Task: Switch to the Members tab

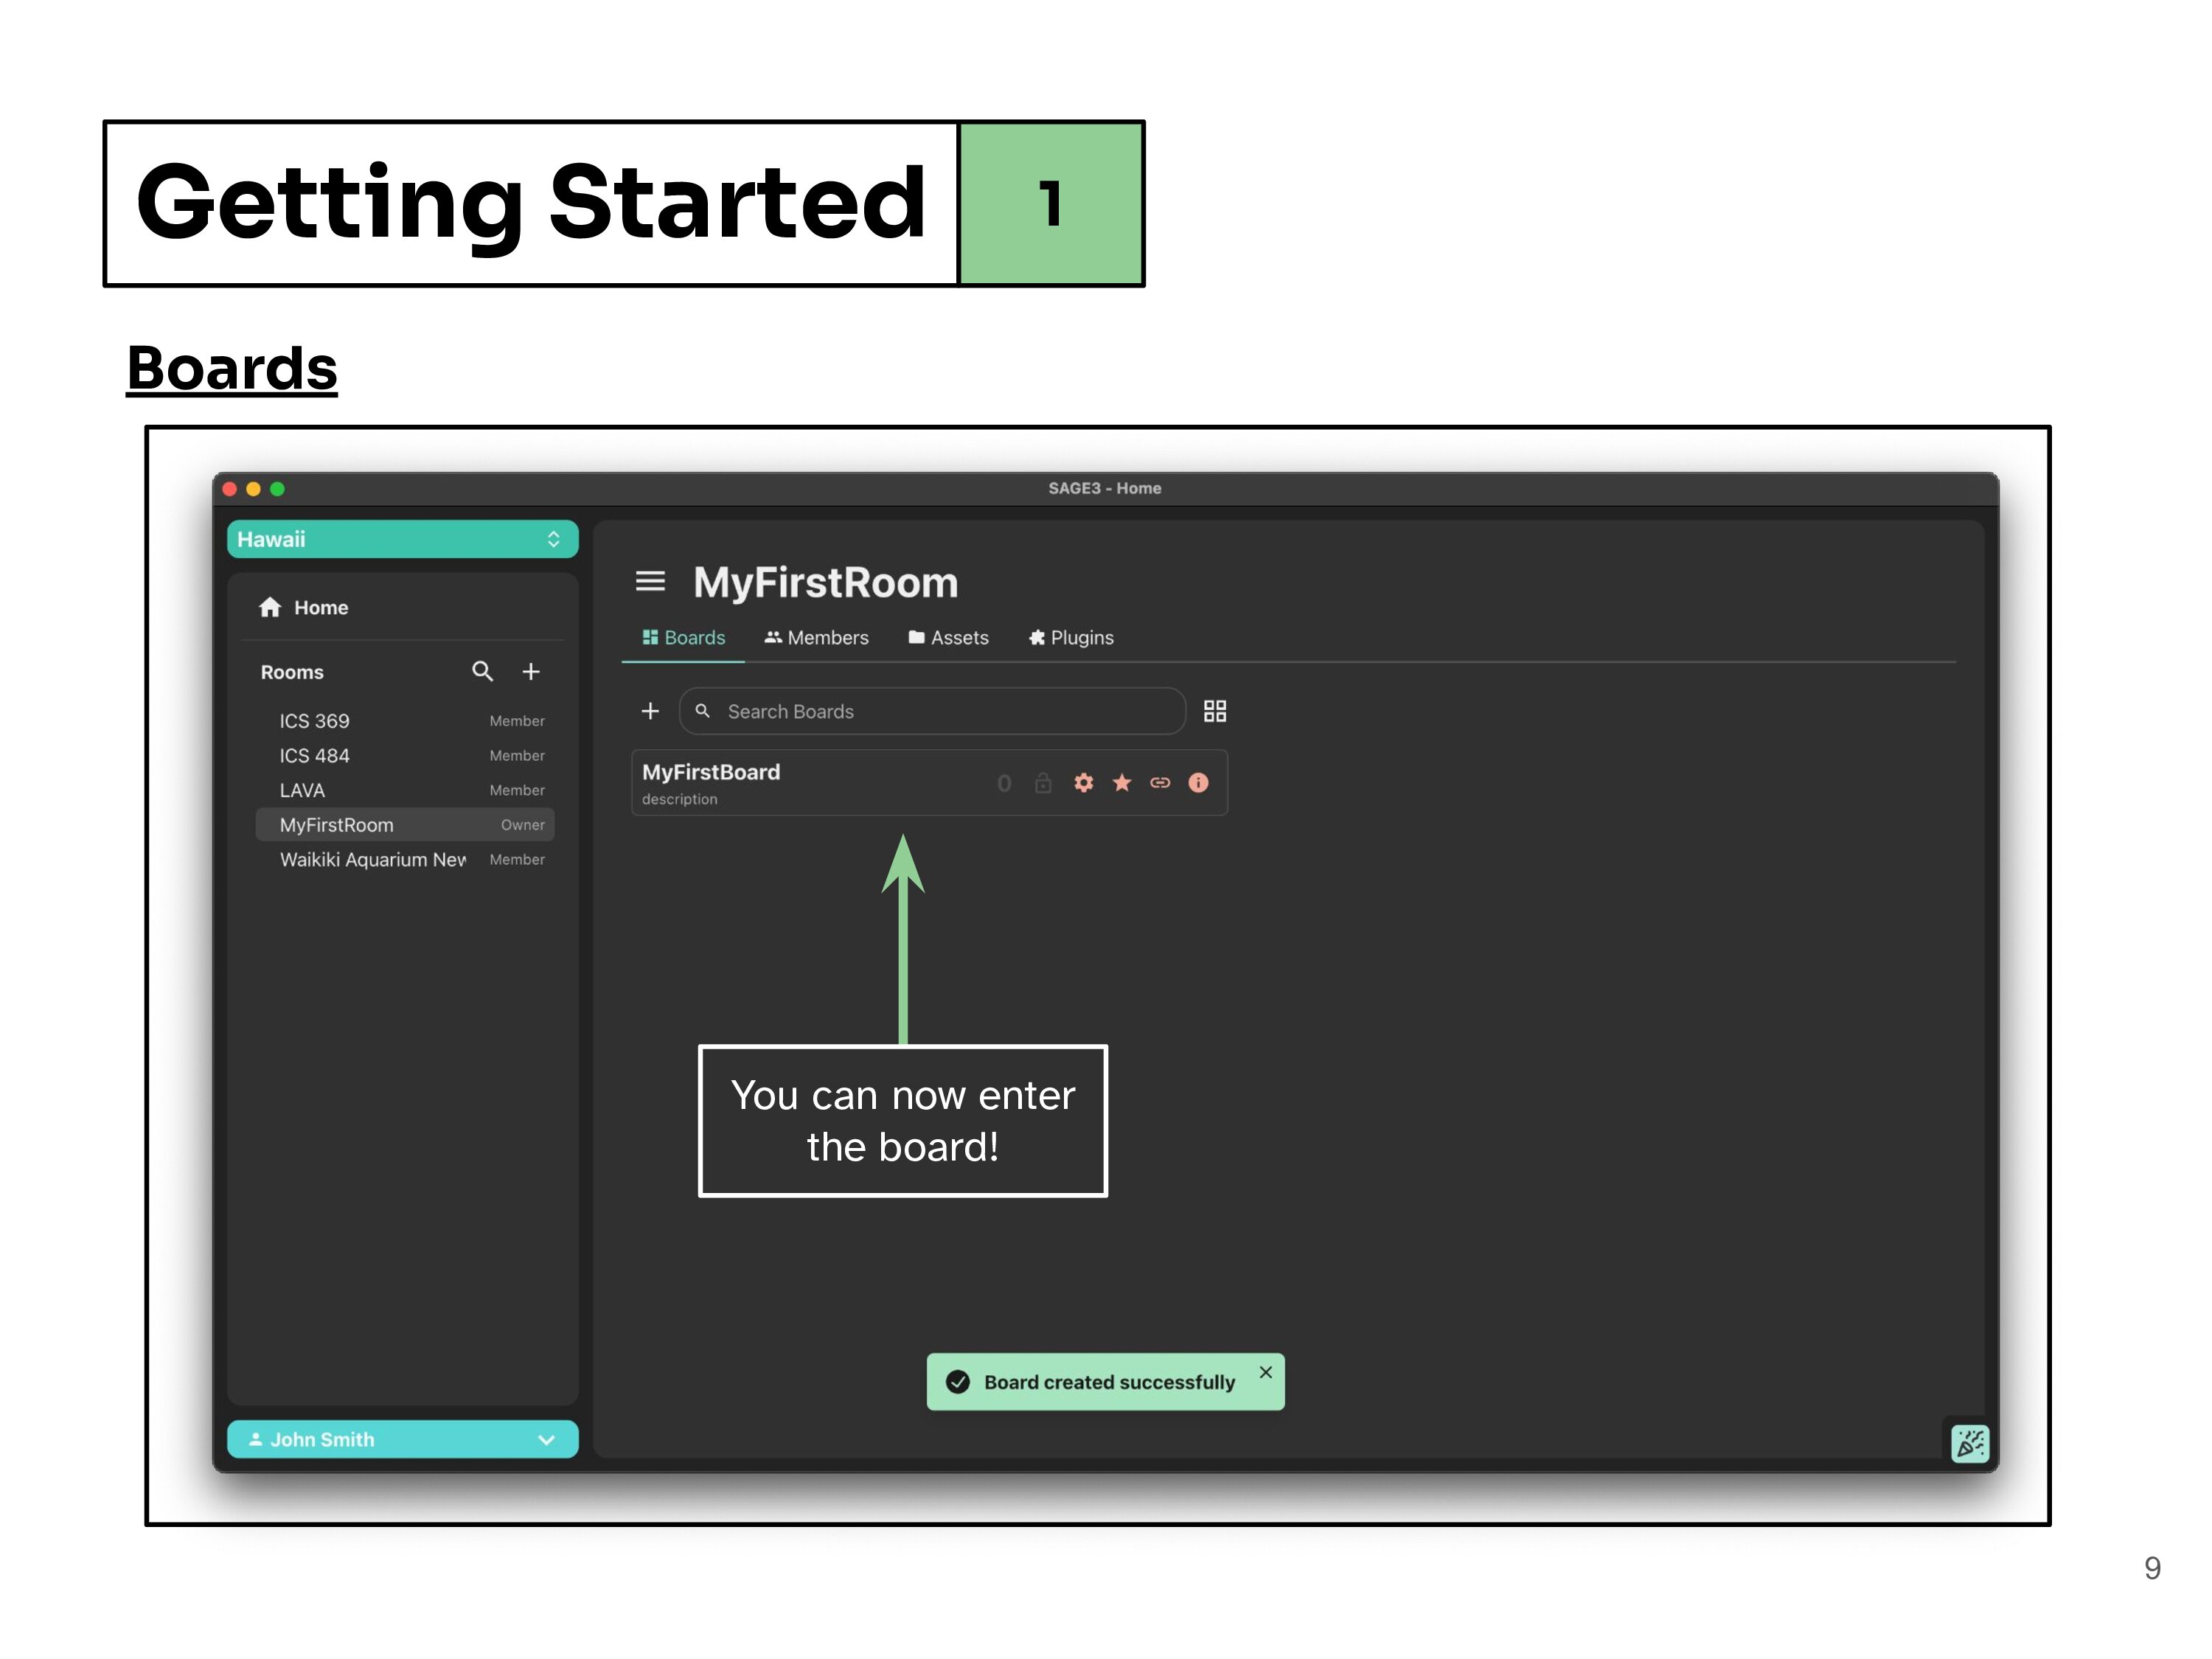Action: pos(816,637)
